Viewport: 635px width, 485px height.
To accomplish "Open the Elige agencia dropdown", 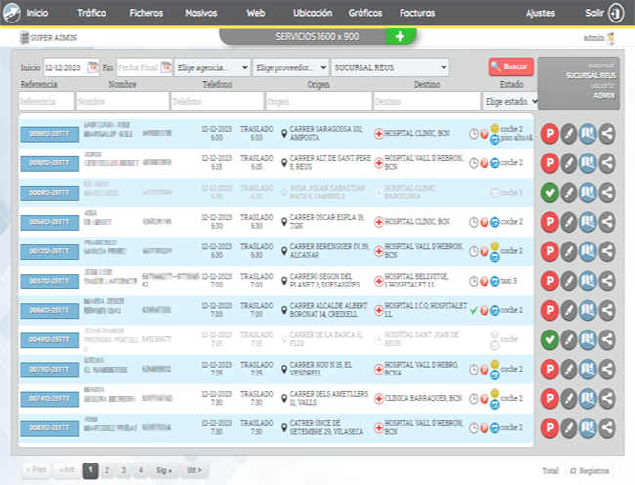I will (x=213, y=67).
